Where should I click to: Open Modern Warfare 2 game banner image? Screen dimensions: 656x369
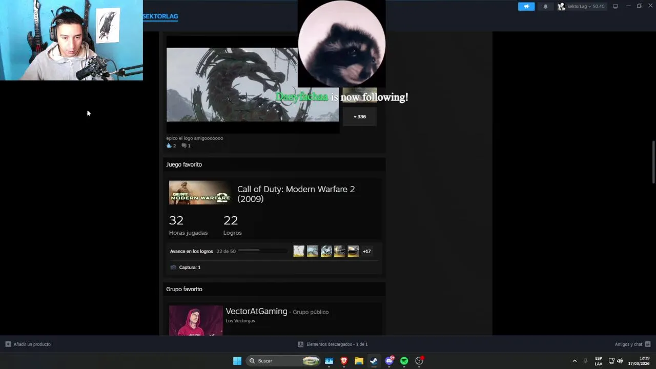point(200,192)
